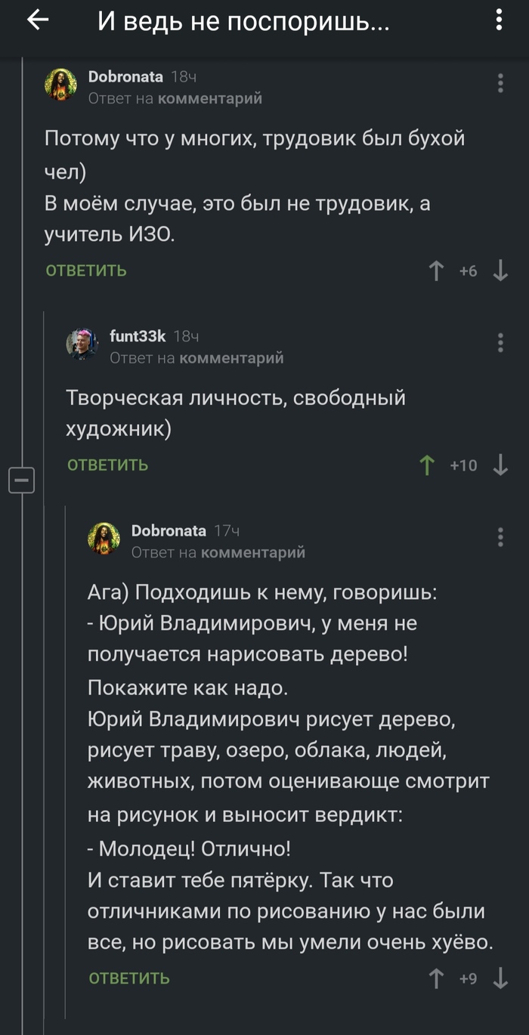Reply to funt33k's comment

(x=108, y=465)
